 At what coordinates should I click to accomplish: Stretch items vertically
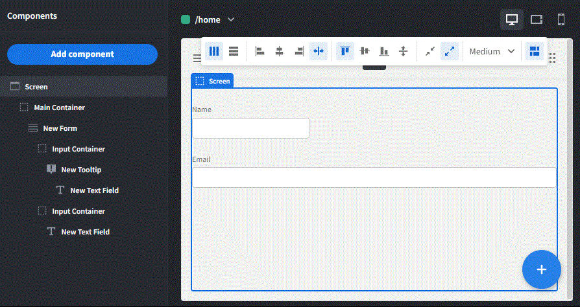click(404, 51)
